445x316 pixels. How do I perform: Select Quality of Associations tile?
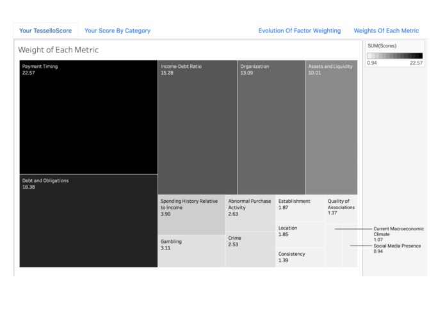[341, 209]
